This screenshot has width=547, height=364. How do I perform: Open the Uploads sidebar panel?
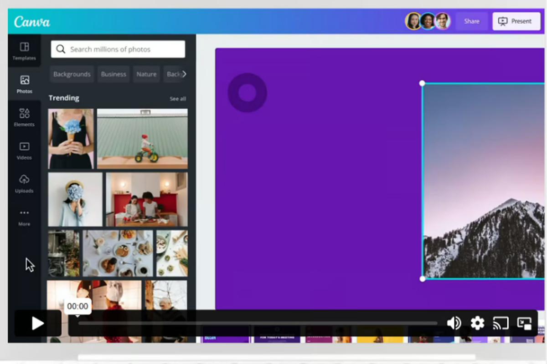(x=24, y=183)
